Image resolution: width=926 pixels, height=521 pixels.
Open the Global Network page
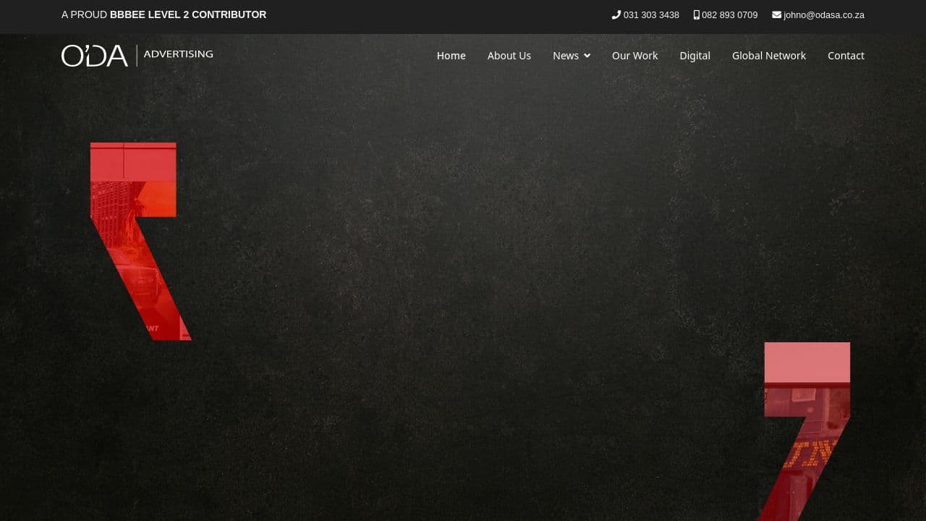[769, 55]
